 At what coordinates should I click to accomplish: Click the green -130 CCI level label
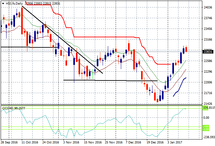206,129
